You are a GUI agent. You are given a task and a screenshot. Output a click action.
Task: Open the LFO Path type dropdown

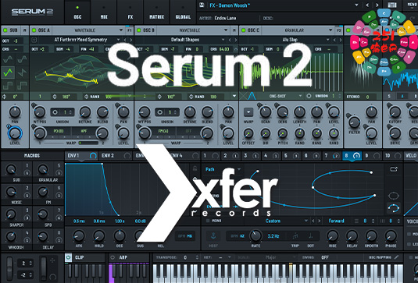point(223,169)
